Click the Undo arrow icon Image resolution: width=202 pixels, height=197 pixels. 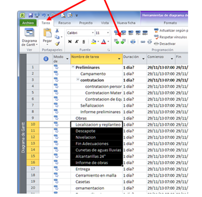click(x=44, y=15)
